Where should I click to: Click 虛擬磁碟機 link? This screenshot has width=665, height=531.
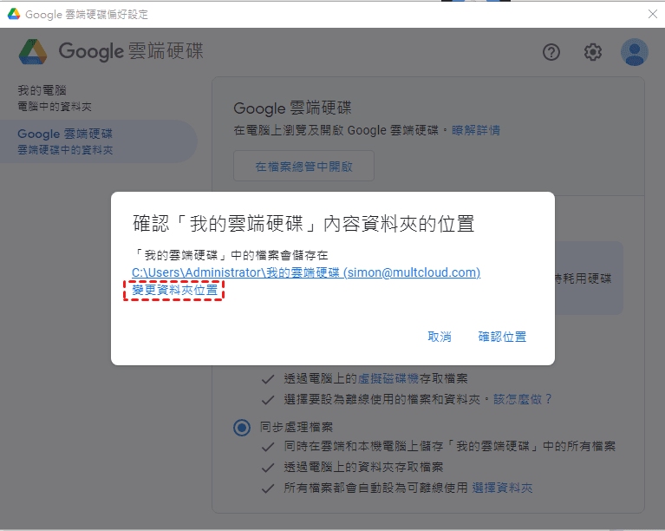[388, 378]
